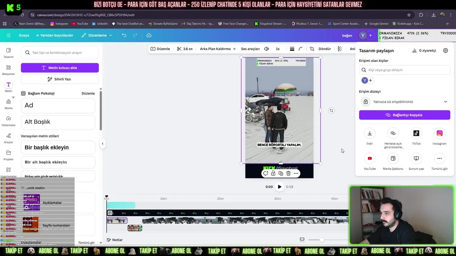Viewport: 456px width, 256px height.
Task: Open the Projeler sidebar tab
Action: coord(9,155)
